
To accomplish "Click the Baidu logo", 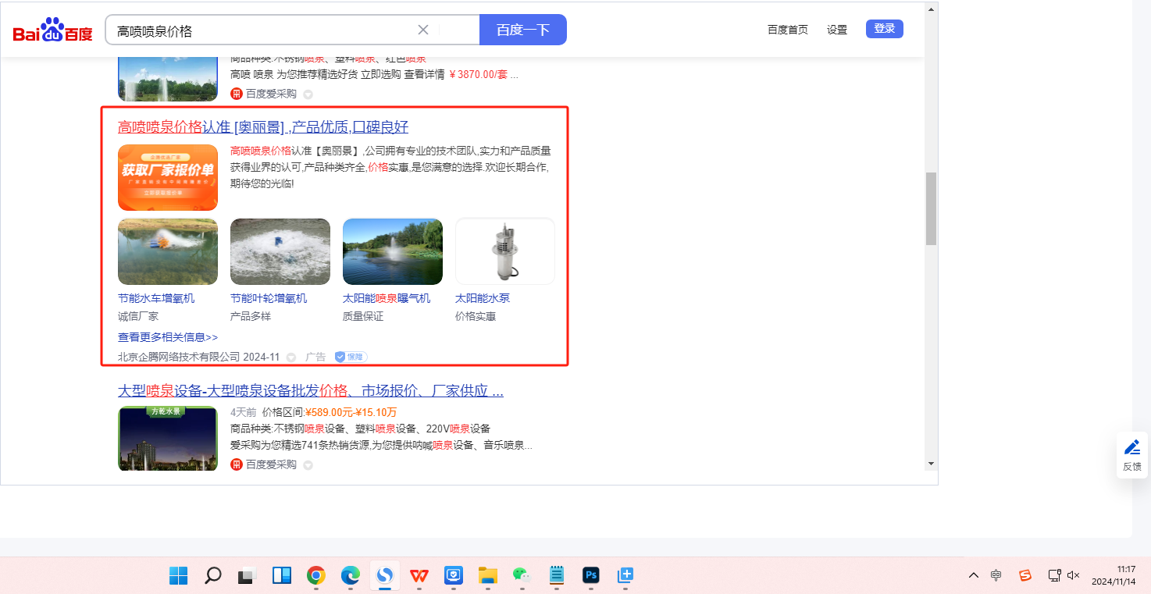I will 52,30.
